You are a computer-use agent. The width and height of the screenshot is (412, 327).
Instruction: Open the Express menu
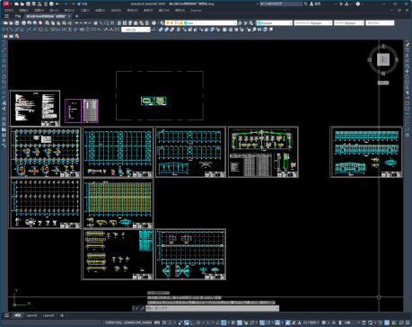tap(197, 10)
